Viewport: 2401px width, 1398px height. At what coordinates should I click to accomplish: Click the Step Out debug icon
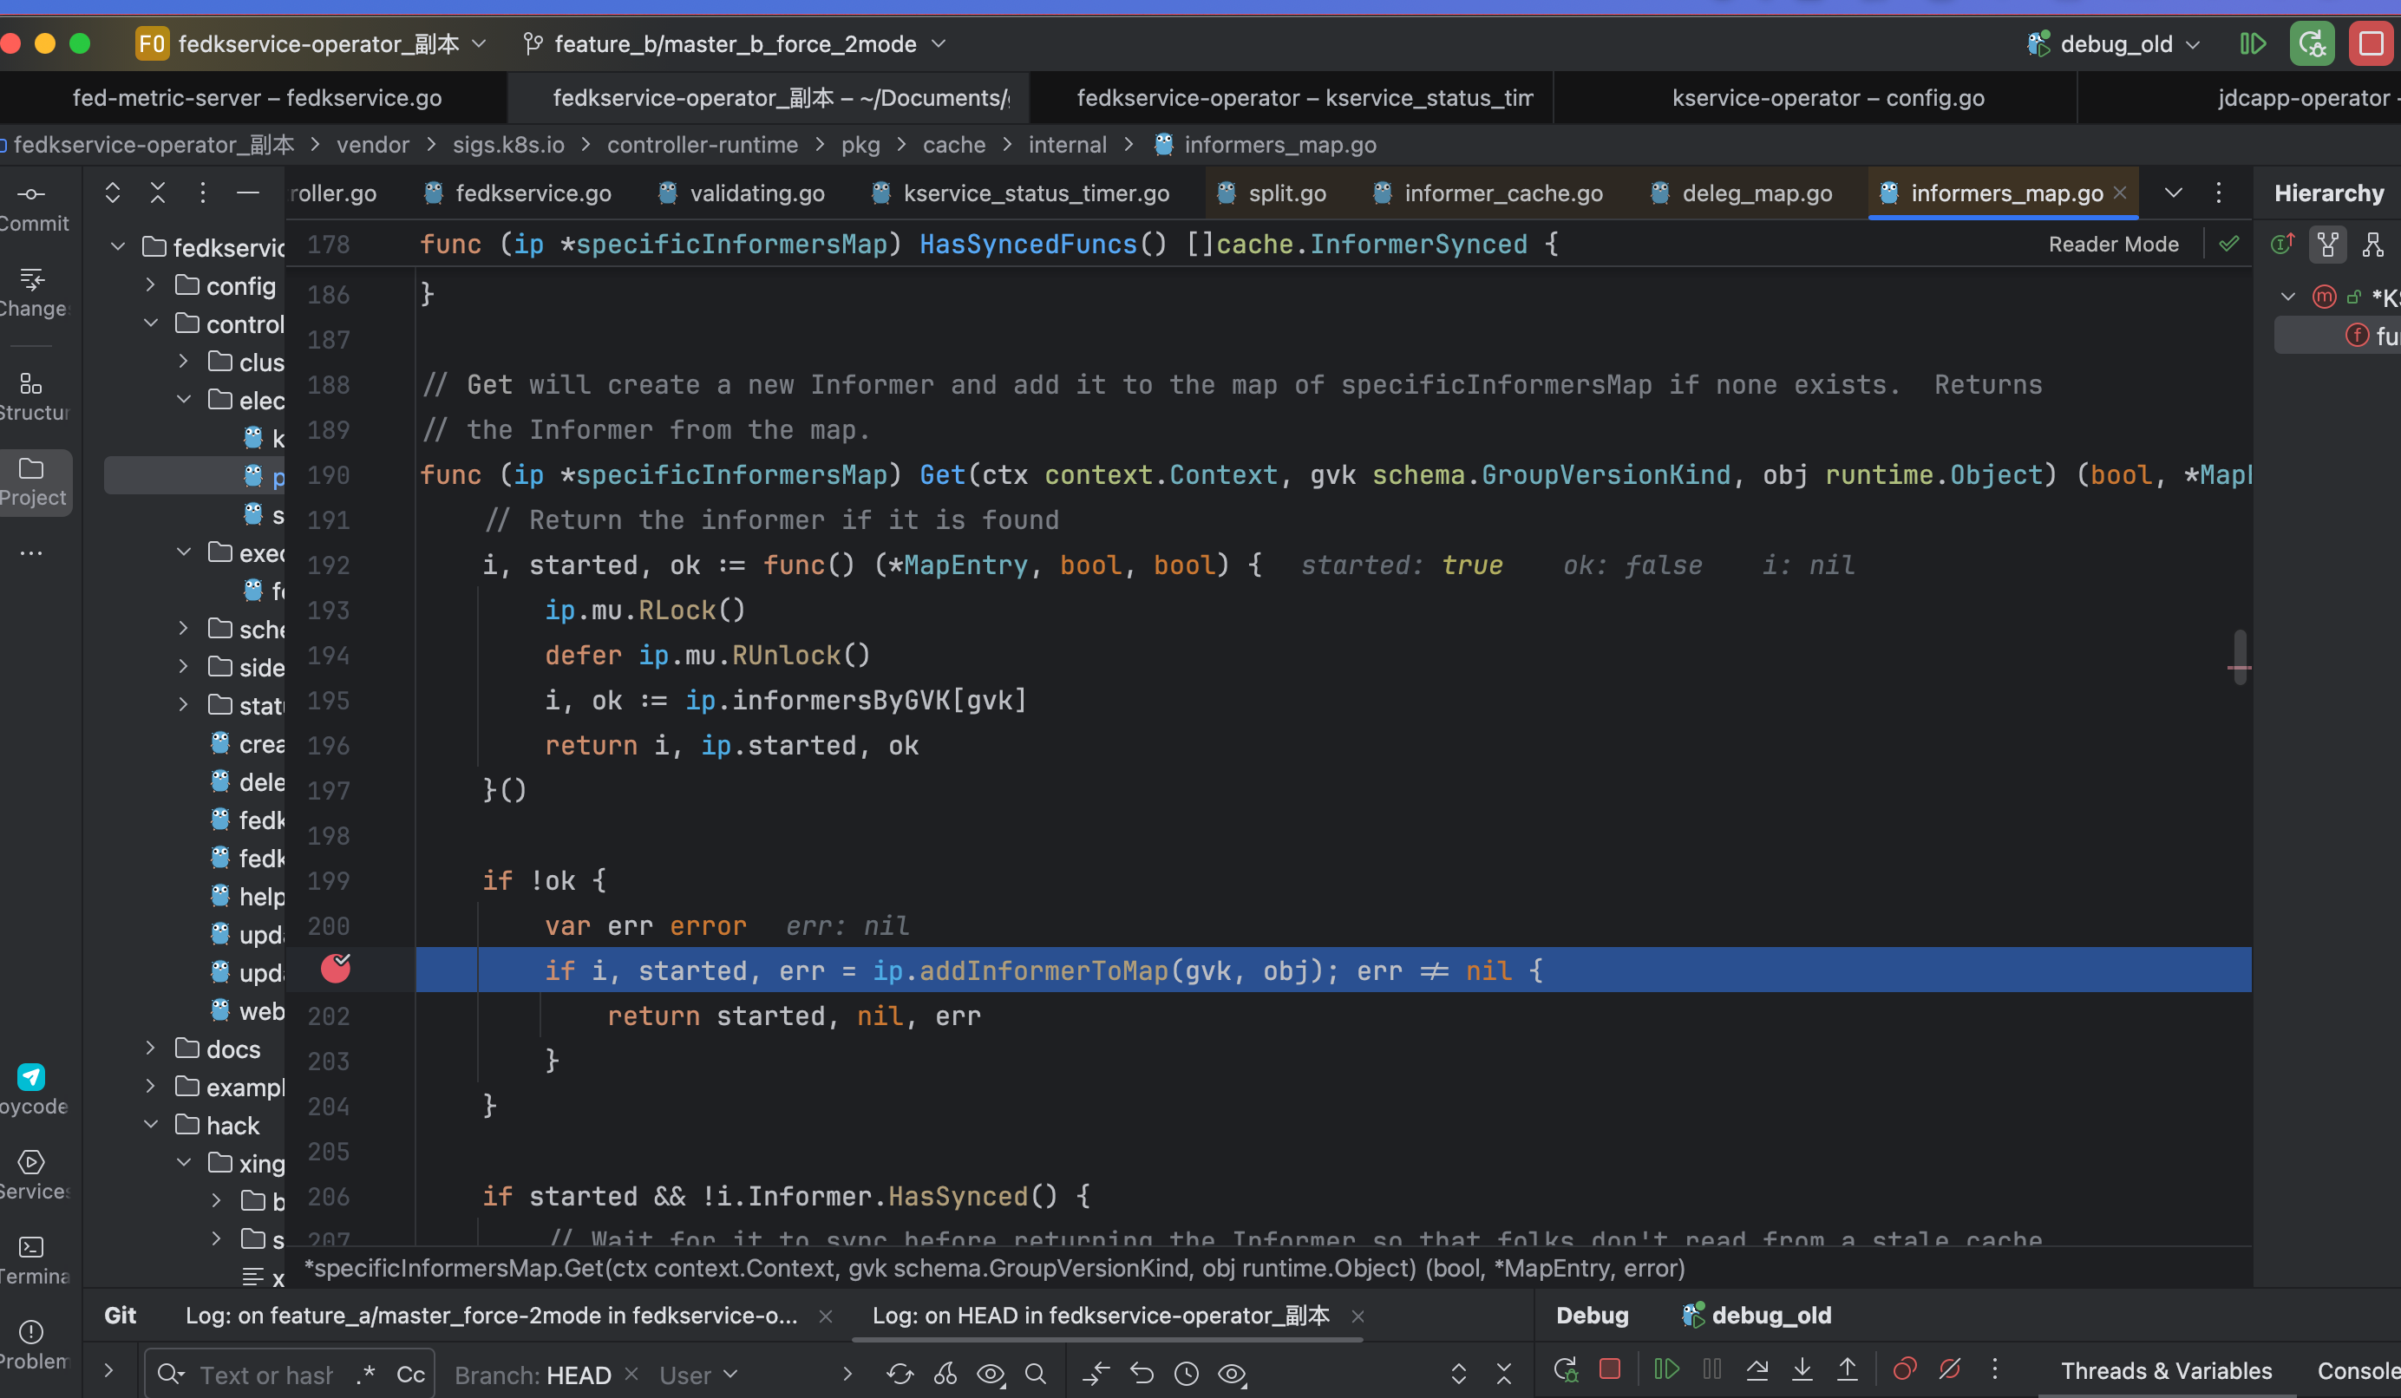click(x=1847, y=1370)
